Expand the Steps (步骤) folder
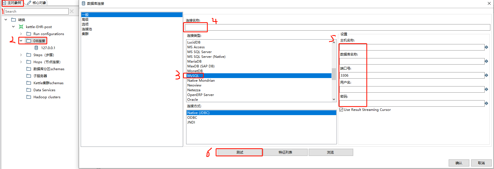Image resolution: width=494 pixels, height=169 pixels. 21,55
